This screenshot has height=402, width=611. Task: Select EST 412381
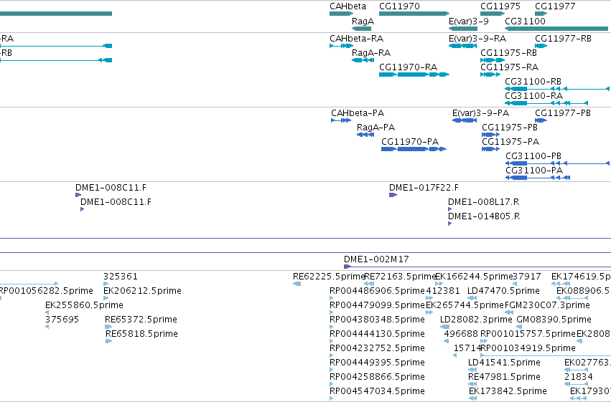[x=429, y=298]
